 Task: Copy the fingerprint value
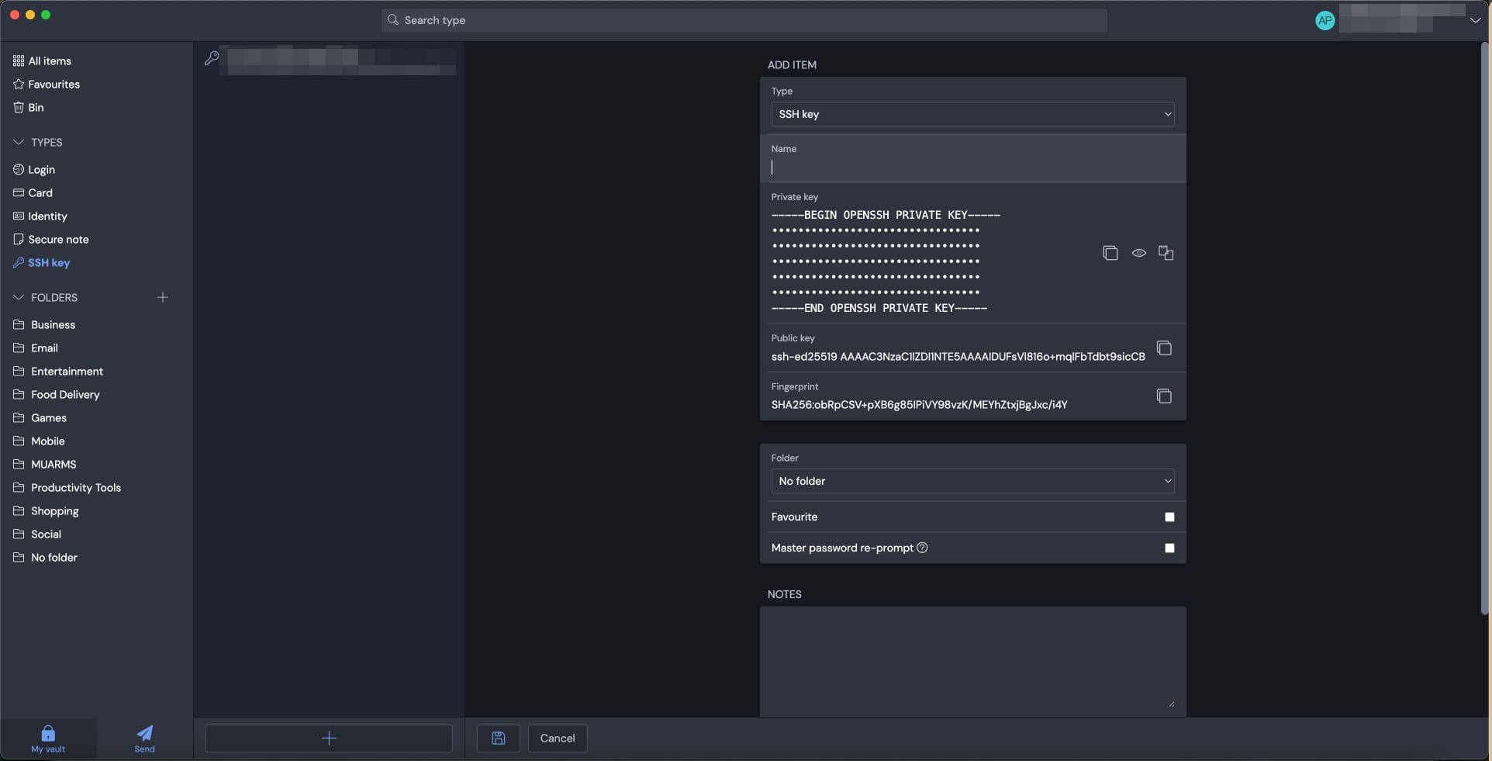[x=1164, y=396]
